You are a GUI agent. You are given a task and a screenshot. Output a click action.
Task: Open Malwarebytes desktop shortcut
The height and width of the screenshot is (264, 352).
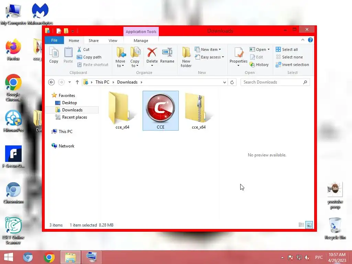point(40,13)
